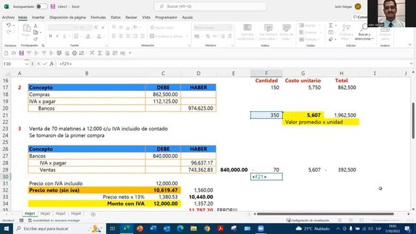Screen dimensions: 416x234
Task: Switch to the Fórmulas tab
Action: (x=98, y=18)
